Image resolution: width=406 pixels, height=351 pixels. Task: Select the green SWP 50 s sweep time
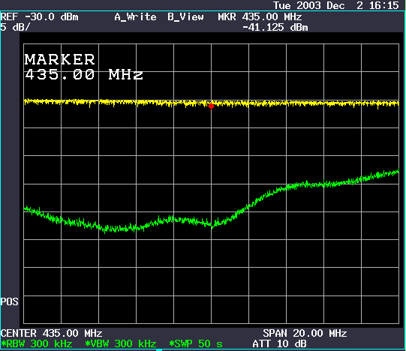coord(196,343)
